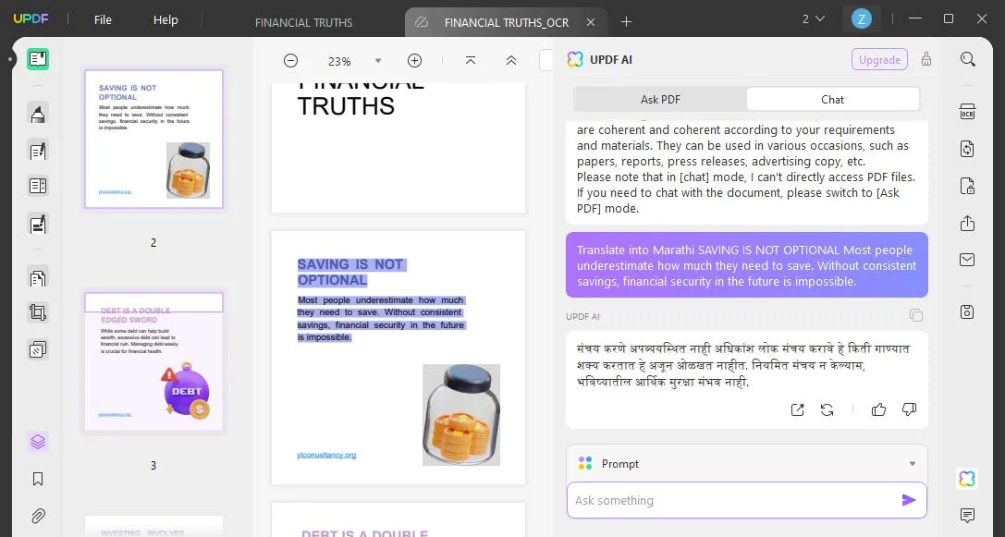Image resolution: width=1005 pixels, height=537 pixels.
Task: Zoom in with the plus button
Action: click(x=415, y=61)
